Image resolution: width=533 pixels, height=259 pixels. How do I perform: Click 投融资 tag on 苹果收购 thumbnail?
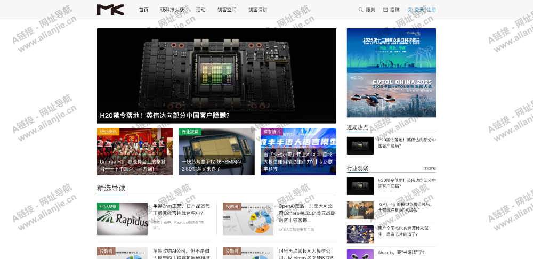pyautogui.click(x=106, y=251)
